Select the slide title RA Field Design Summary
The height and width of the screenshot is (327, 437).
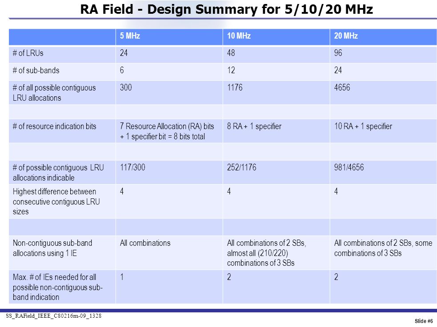(x=226, y=9)
